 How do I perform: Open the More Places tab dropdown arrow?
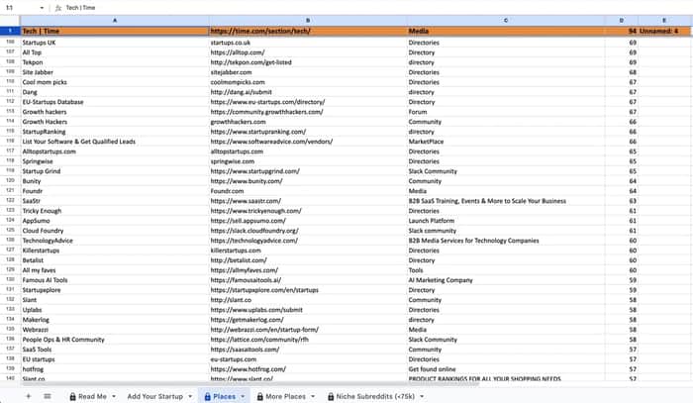coord(313,396)
